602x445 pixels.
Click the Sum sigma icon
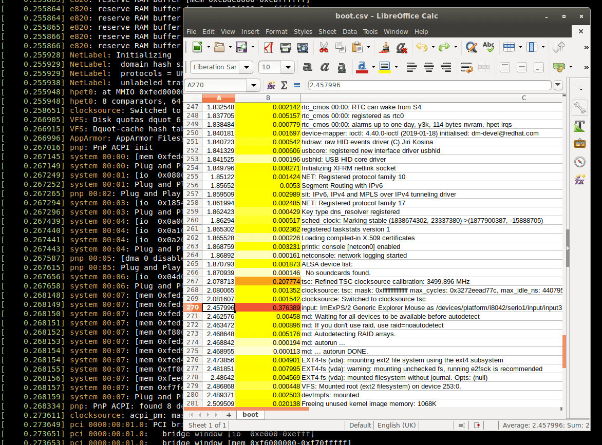(x=284, y=85)
